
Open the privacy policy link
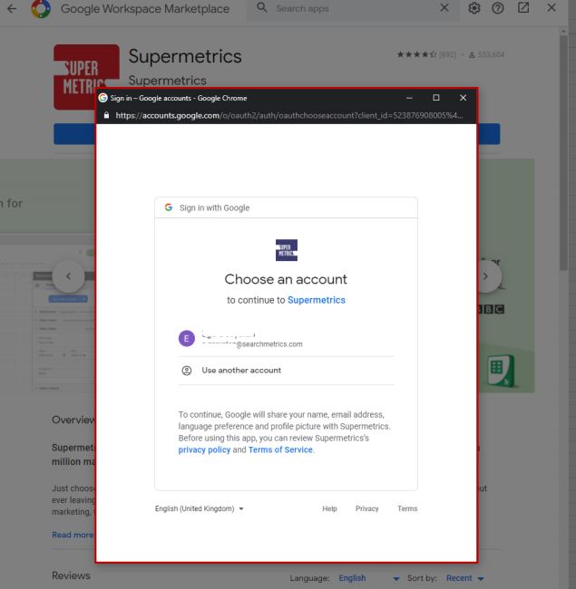[x=204, y=450]
